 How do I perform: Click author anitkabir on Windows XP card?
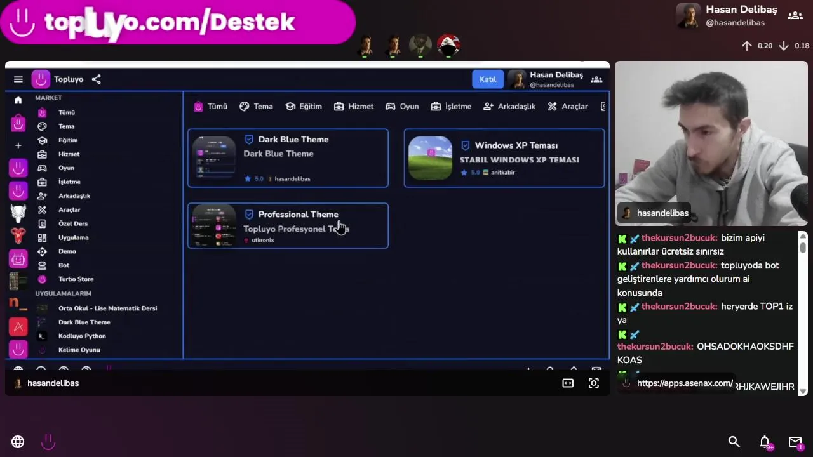coord(502,173)
